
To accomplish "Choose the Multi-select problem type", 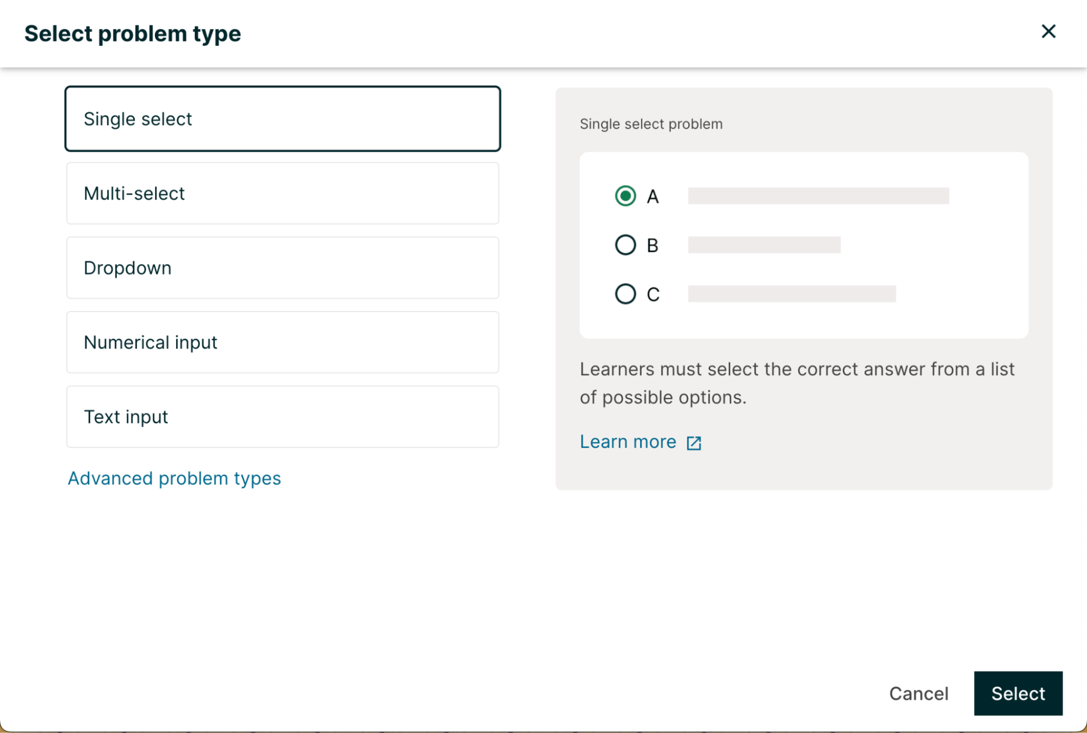I will (x=282, y=193).
